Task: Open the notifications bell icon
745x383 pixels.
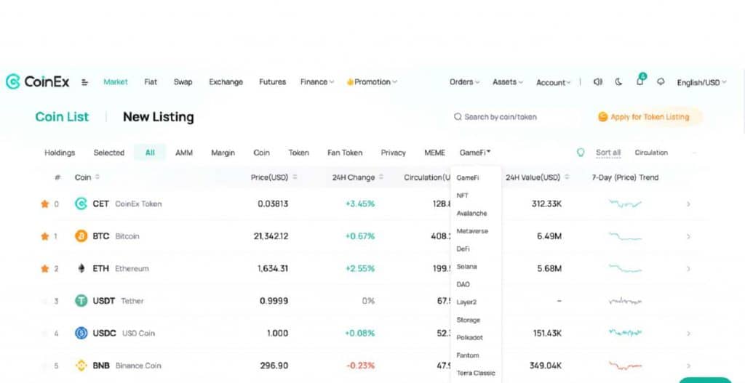Action: (x=640, y=81)
